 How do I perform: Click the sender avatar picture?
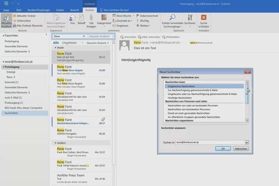pos(124,46)
